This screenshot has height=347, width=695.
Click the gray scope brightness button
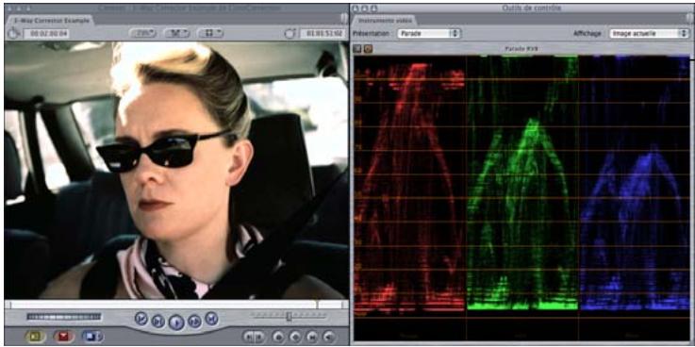pos(357,49)
